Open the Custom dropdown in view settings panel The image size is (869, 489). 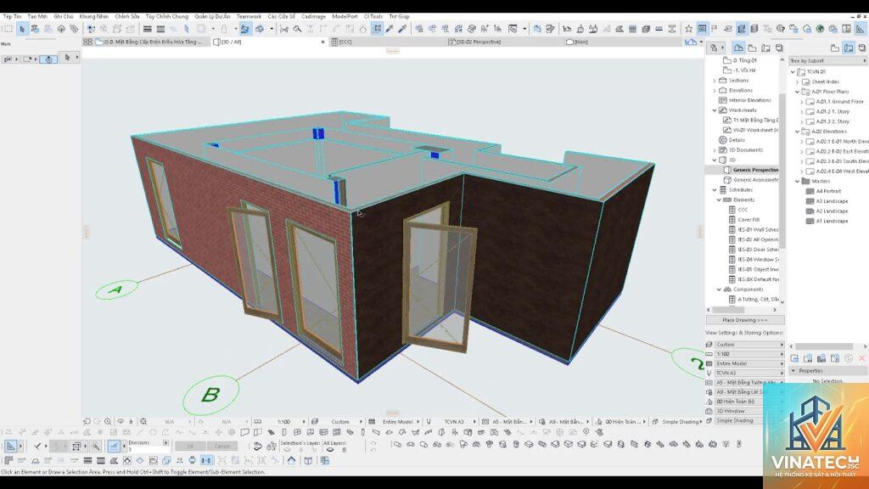(749, 345)
